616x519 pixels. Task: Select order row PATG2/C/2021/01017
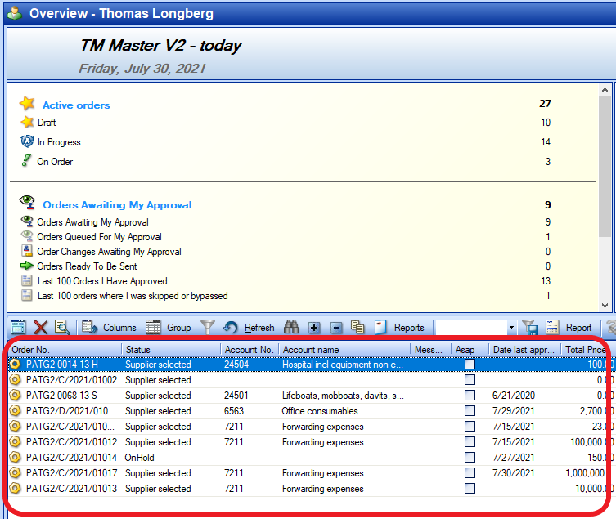(310, 472)
